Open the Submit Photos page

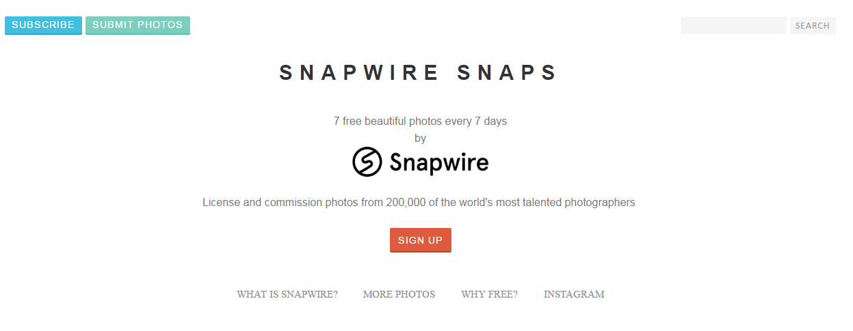point(137,25)
